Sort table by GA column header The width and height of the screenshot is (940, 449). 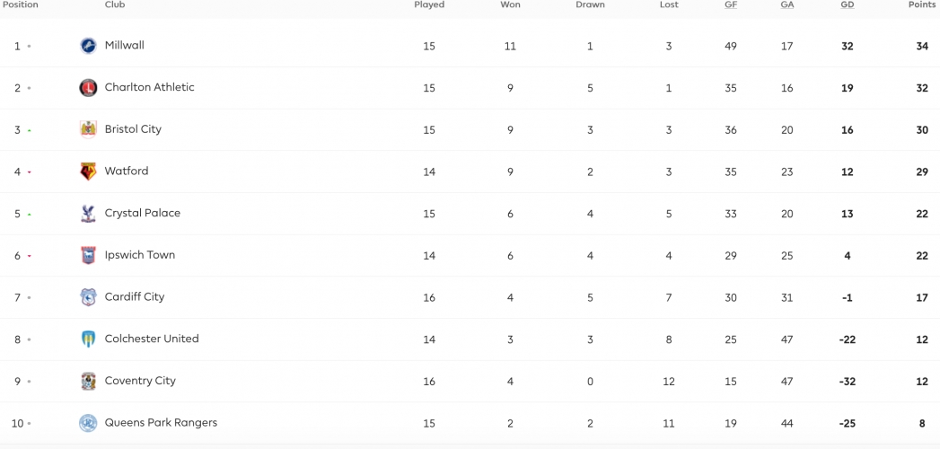787,4
